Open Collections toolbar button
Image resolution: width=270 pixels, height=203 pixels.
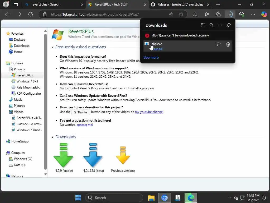(218, 14)
